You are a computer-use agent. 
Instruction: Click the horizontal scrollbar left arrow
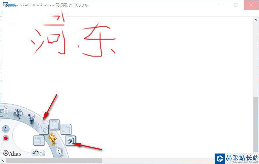click(x=3, y=161)
